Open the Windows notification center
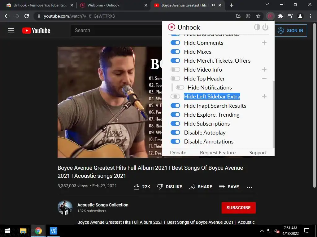This screenshot has height=237, width=317. point(307,231)
